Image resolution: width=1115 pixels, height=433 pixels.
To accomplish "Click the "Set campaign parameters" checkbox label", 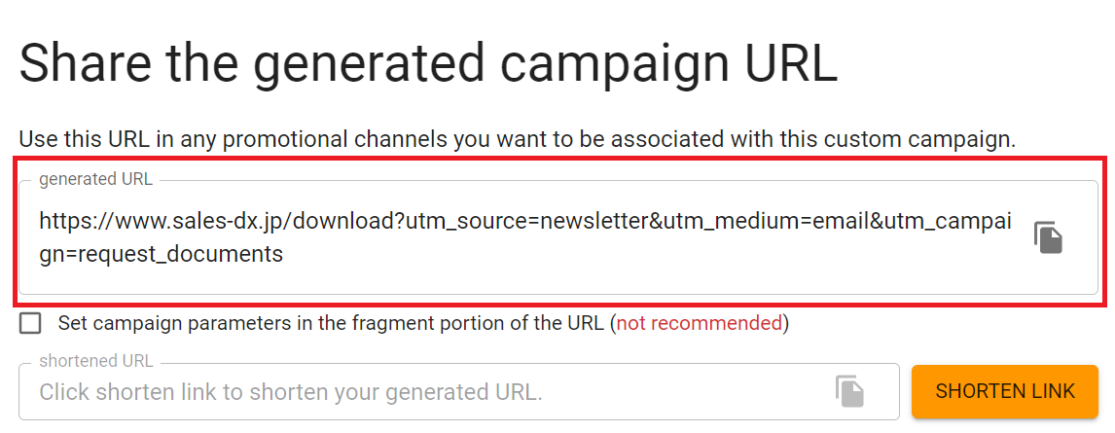I will coord(424,323).
